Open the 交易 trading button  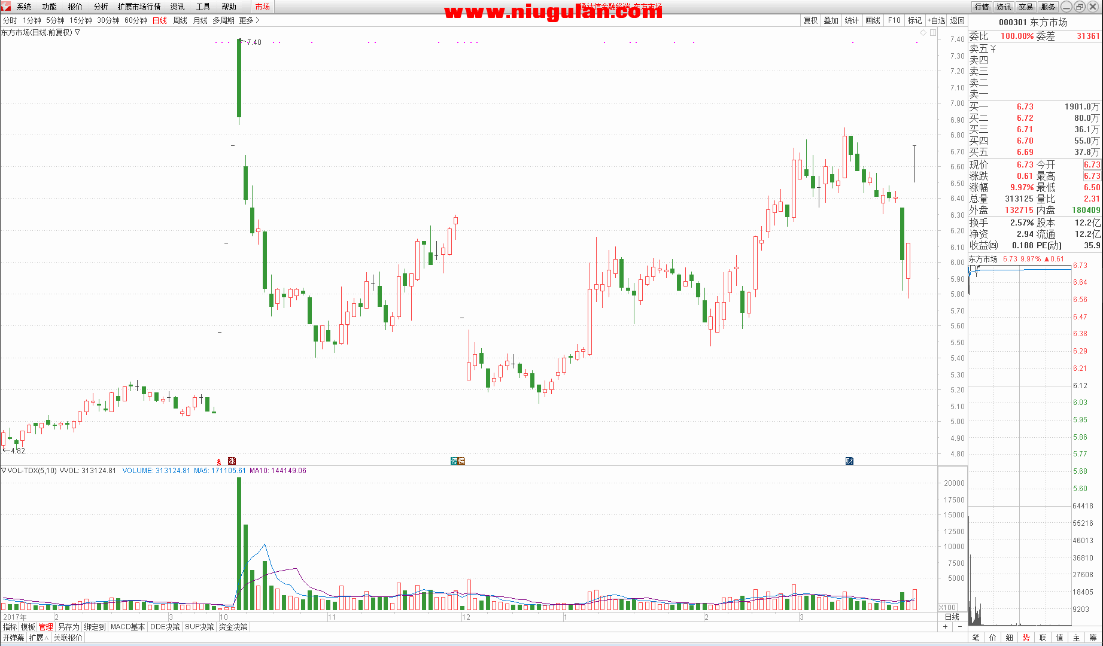point(1026,7)
